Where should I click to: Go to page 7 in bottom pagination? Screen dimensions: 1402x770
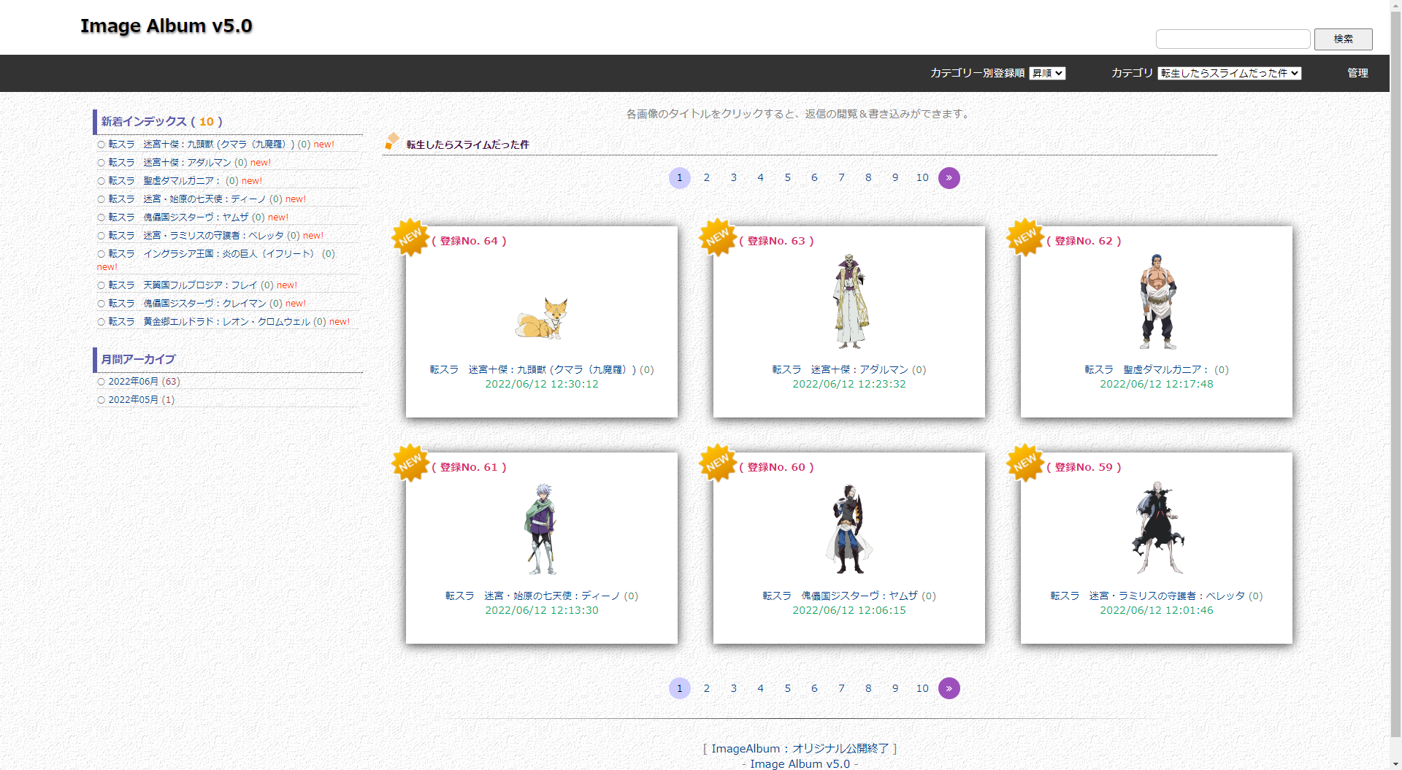[x=841, y=688]
